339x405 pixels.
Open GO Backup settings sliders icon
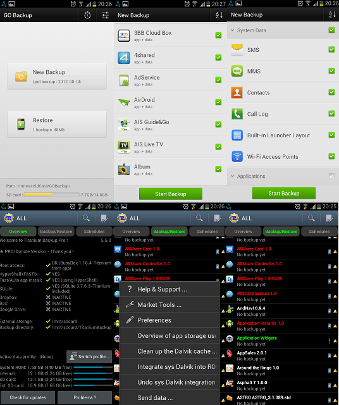coord(105,15)
